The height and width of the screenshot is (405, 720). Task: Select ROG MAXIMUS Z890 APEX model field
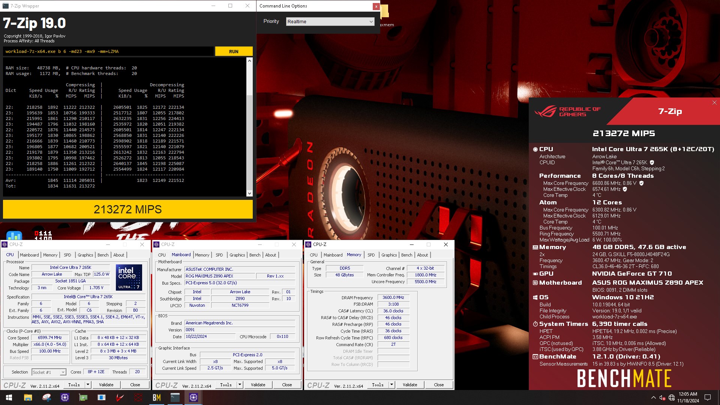219,276
